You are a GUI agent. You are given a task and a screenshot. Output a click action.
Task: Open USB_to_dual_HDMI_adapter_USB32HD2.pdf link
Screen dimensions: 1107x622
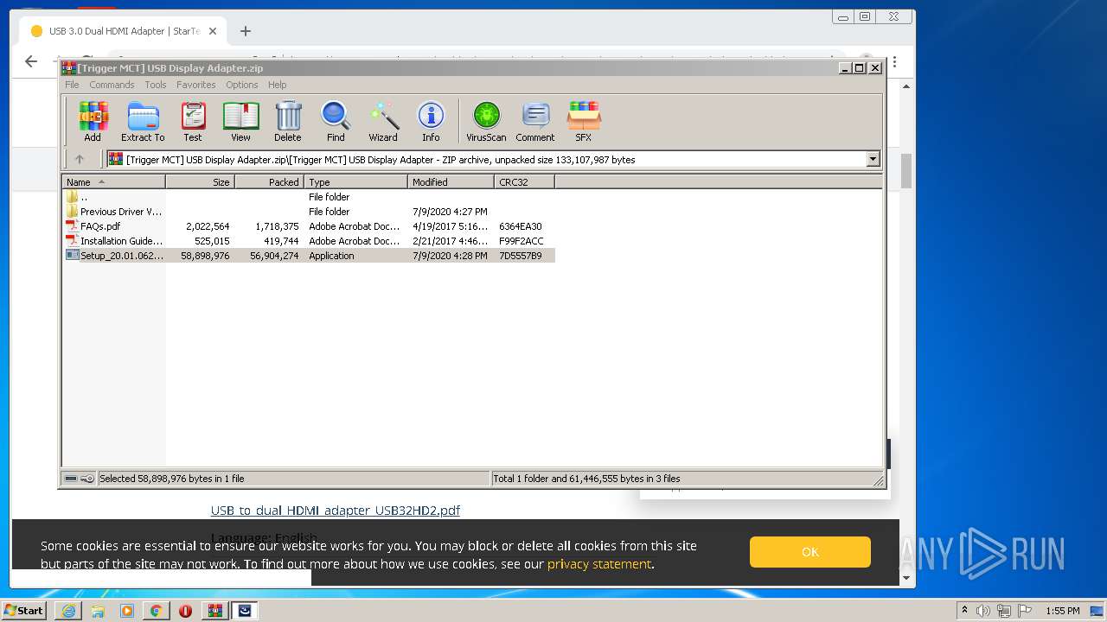[336, 511]
